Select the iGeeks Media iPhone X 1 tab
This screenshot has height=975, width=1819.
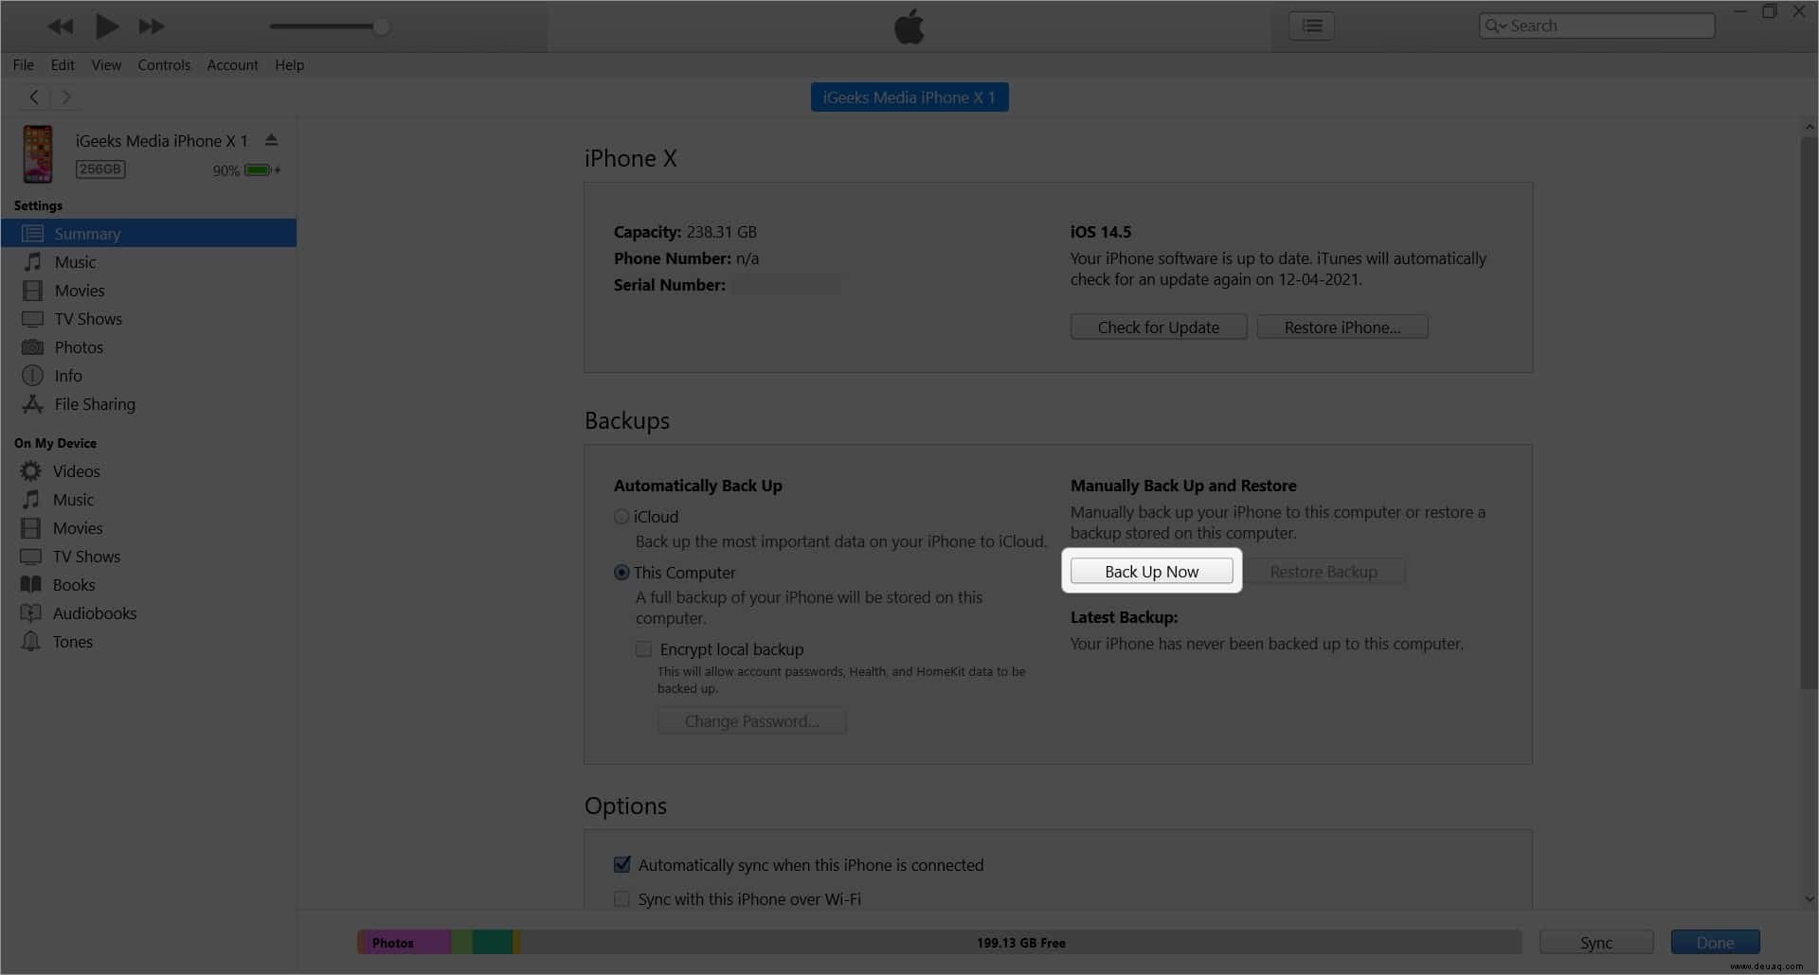tap(909, 97)
